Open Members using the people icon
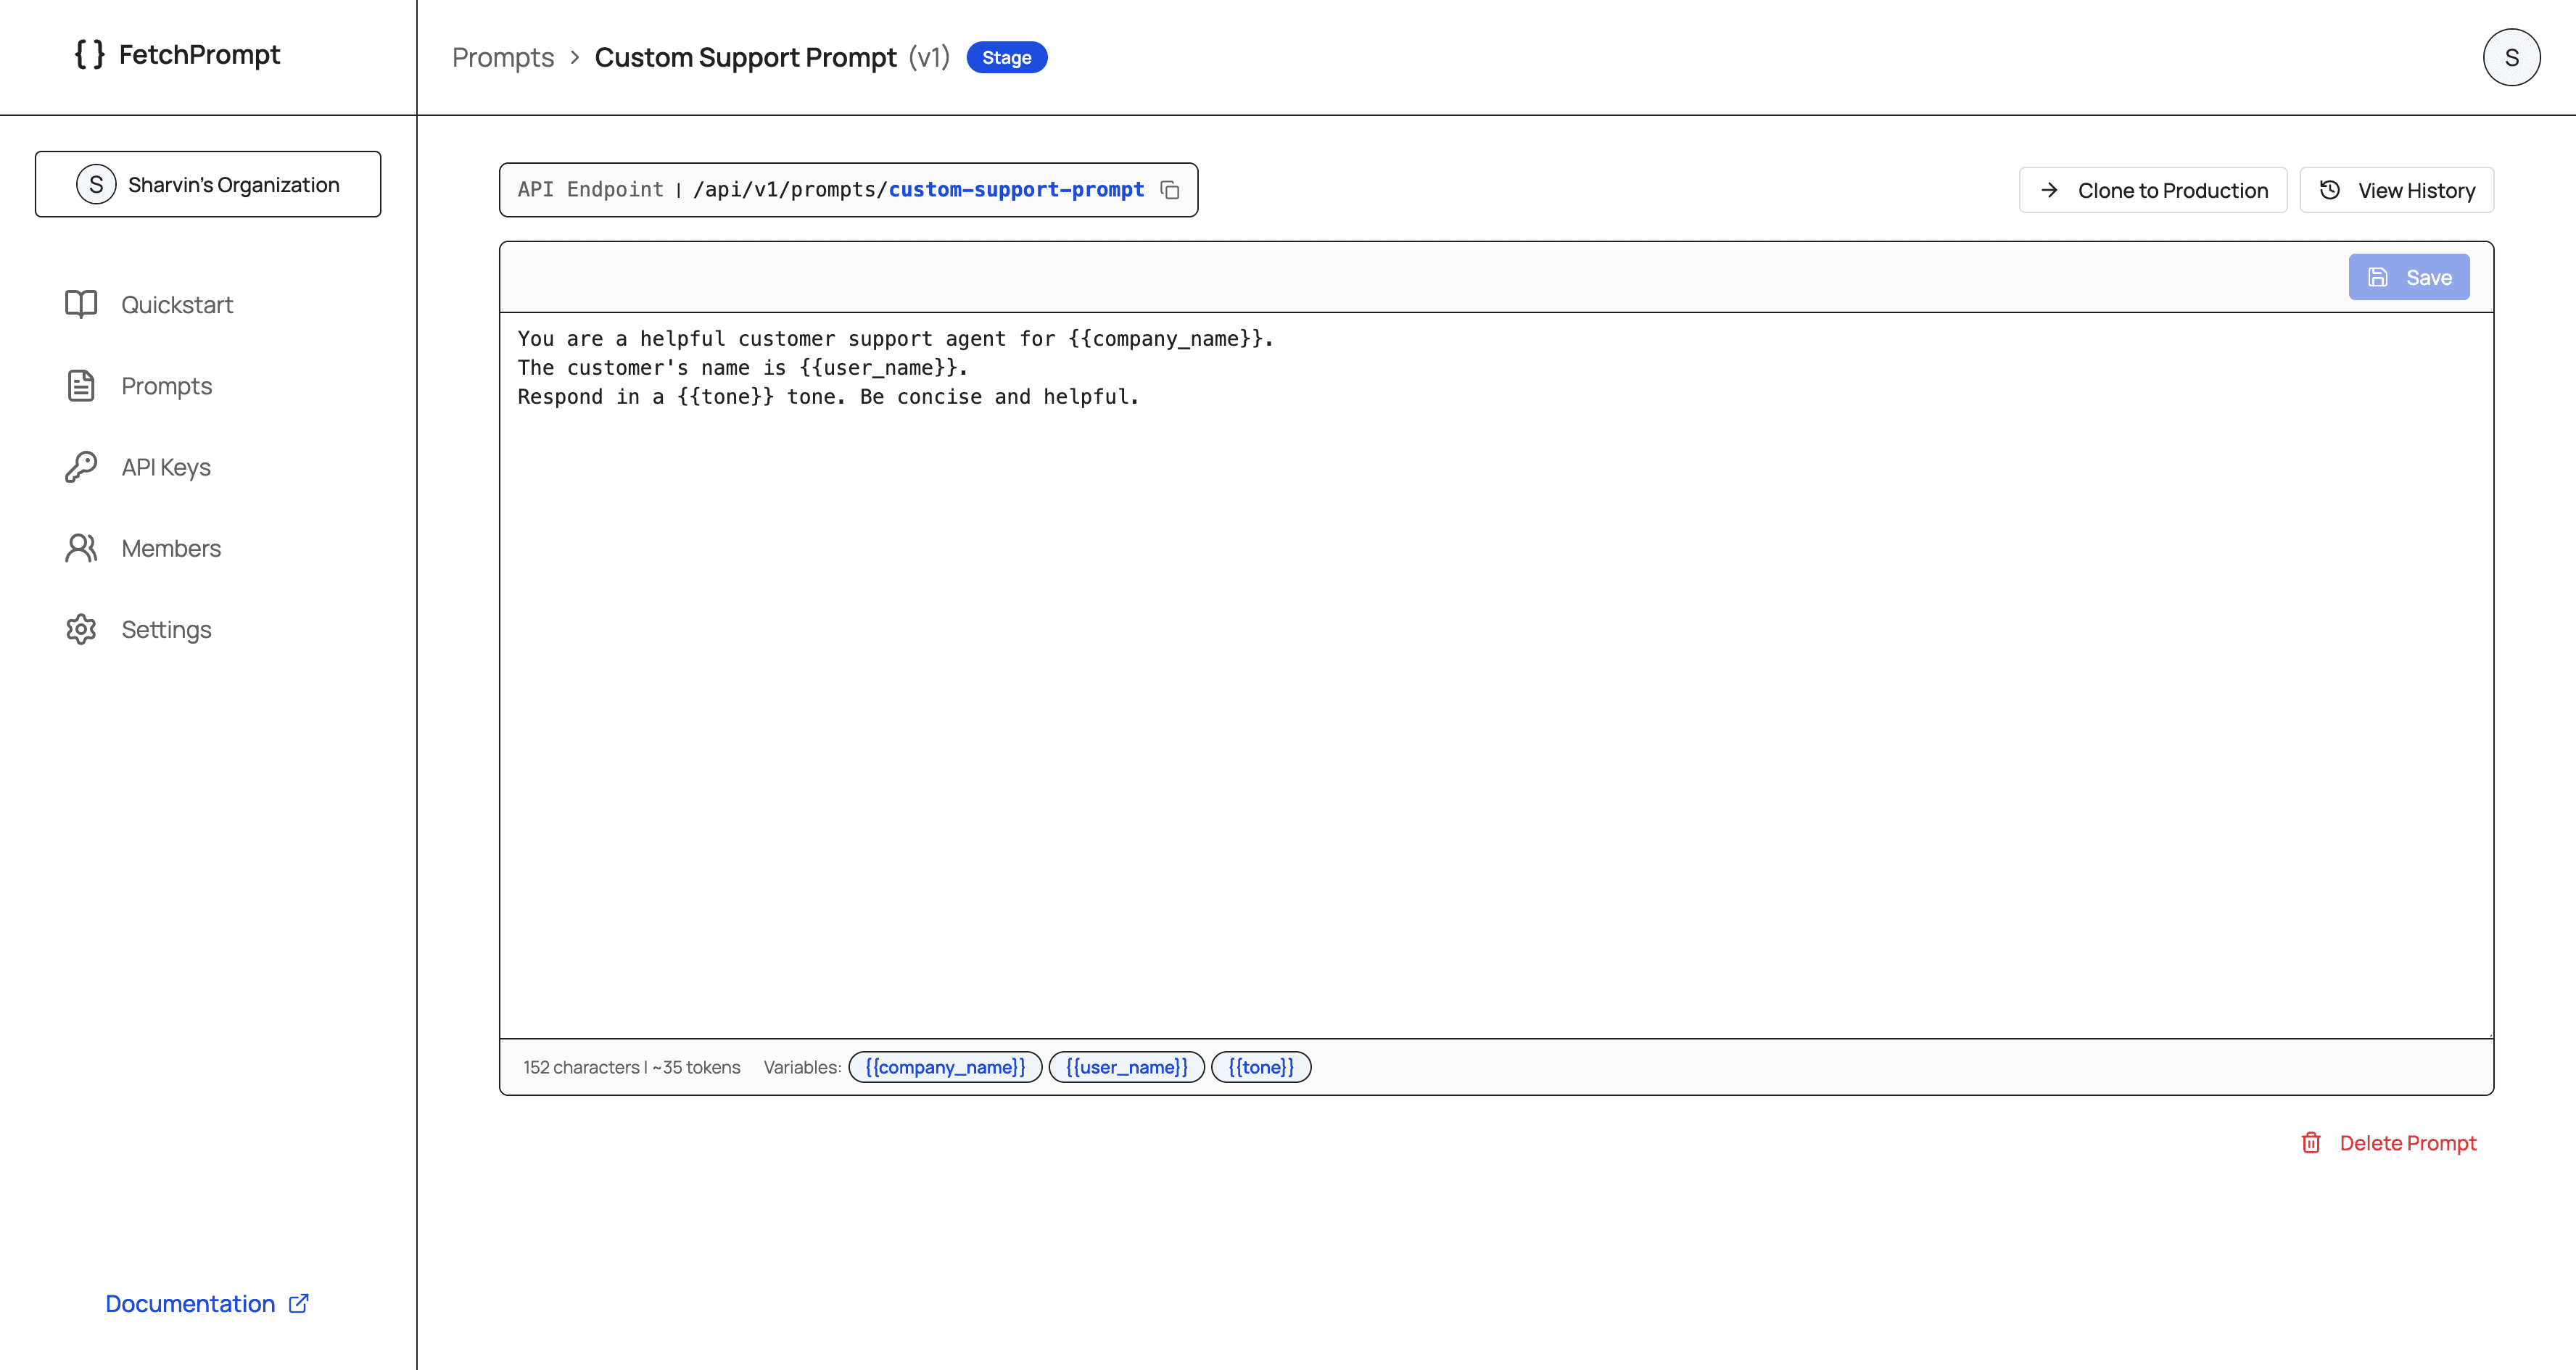The image size is (2576, 1370). click(80, 547)
